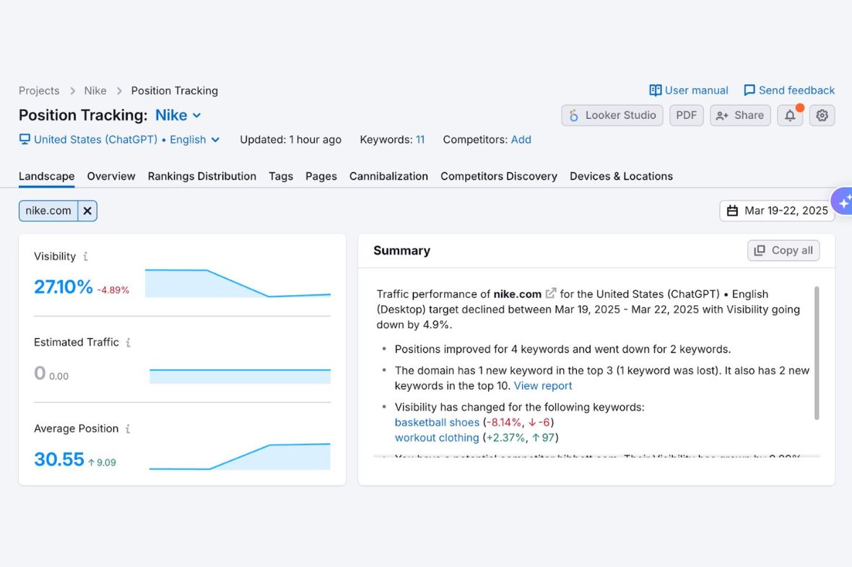This screenshot has width=852, height=567.
Task: Click the Copy all button
Action: click(x=783, y=250)
